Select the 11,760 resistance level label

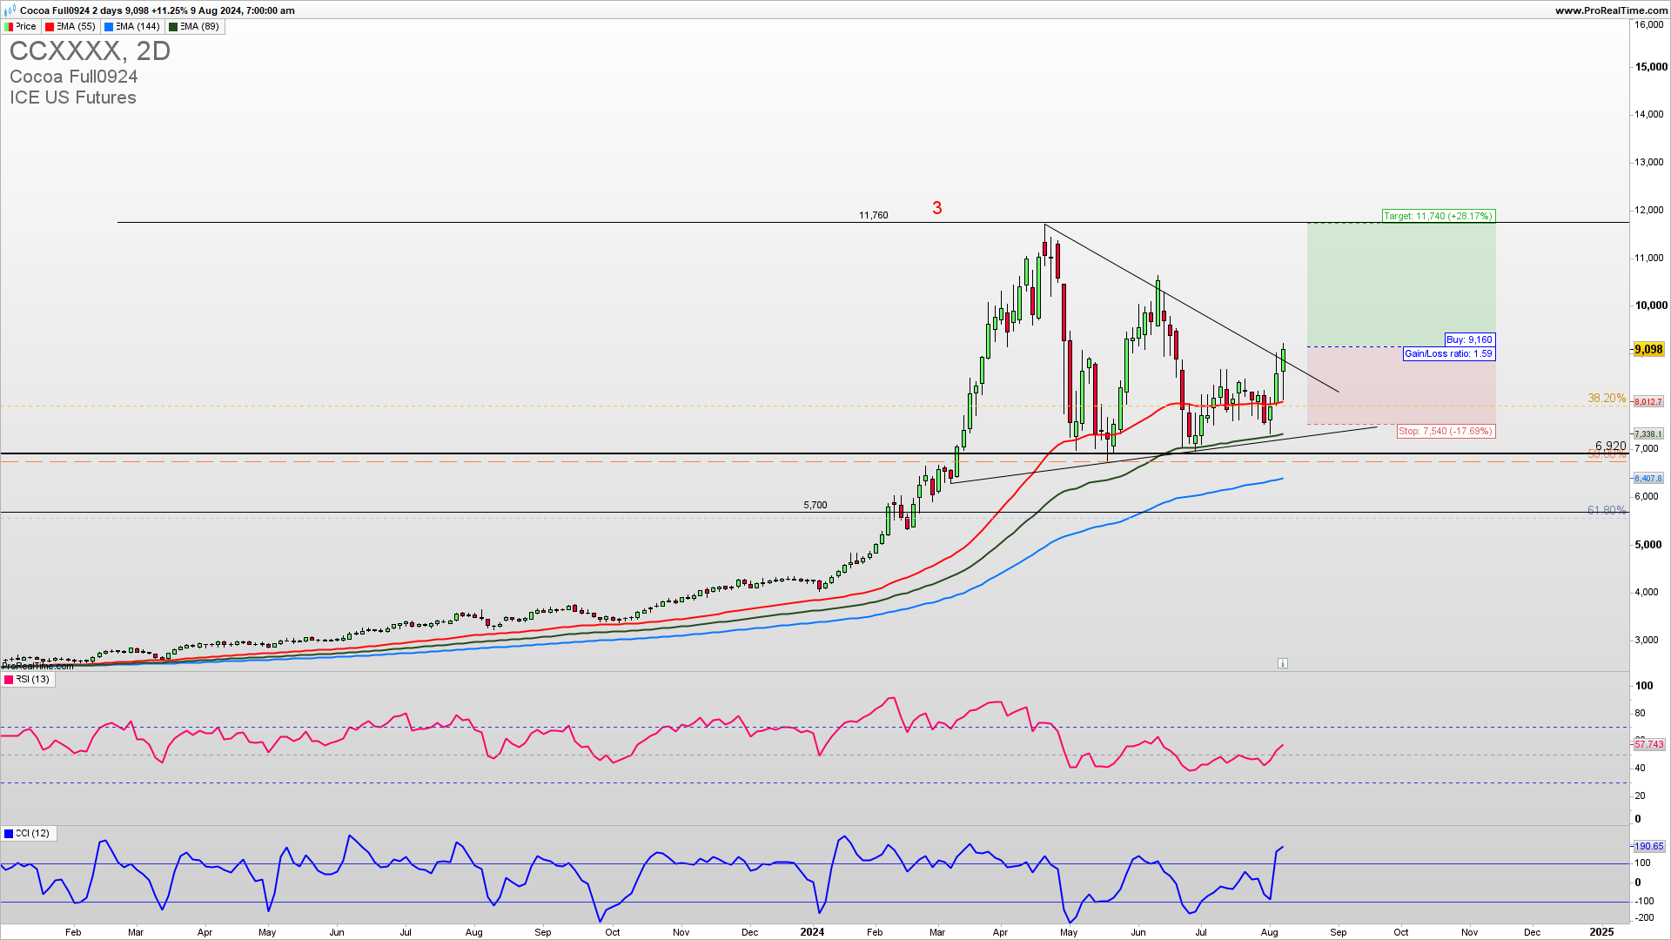tap(873, 215)
